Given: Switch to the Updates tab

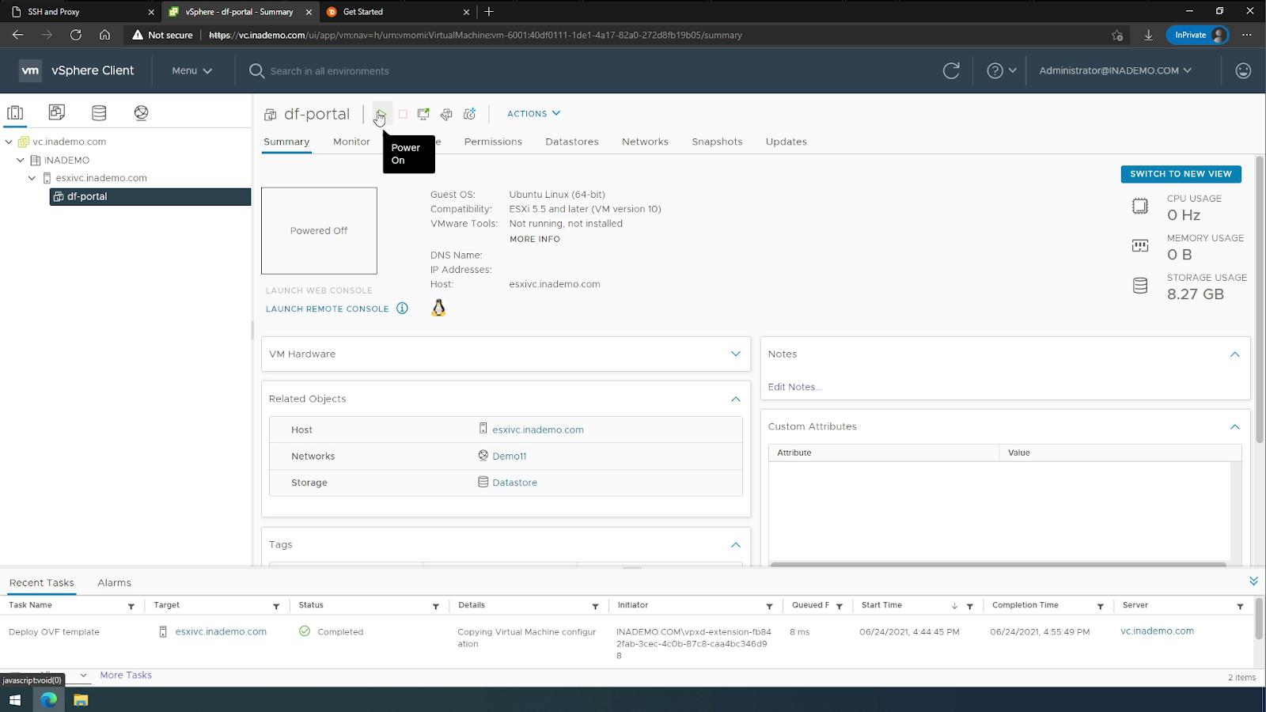Looking at the screenshot, I should tap(787, 142).
